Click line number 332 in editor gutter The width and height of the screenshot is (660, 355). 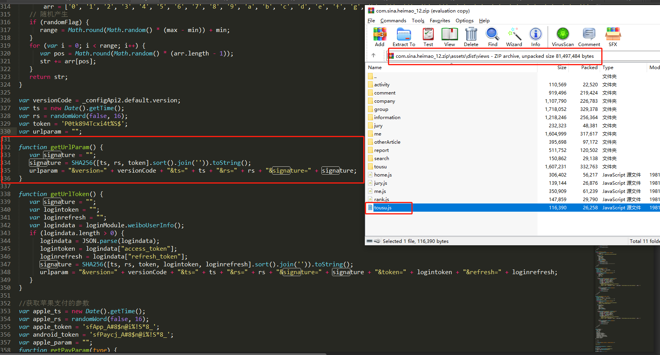point(6,147)
